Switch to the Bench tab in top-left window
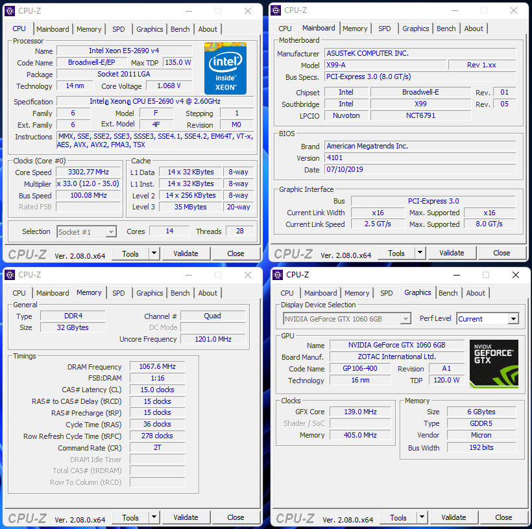 pyautogui.click(x=180, y=29)
